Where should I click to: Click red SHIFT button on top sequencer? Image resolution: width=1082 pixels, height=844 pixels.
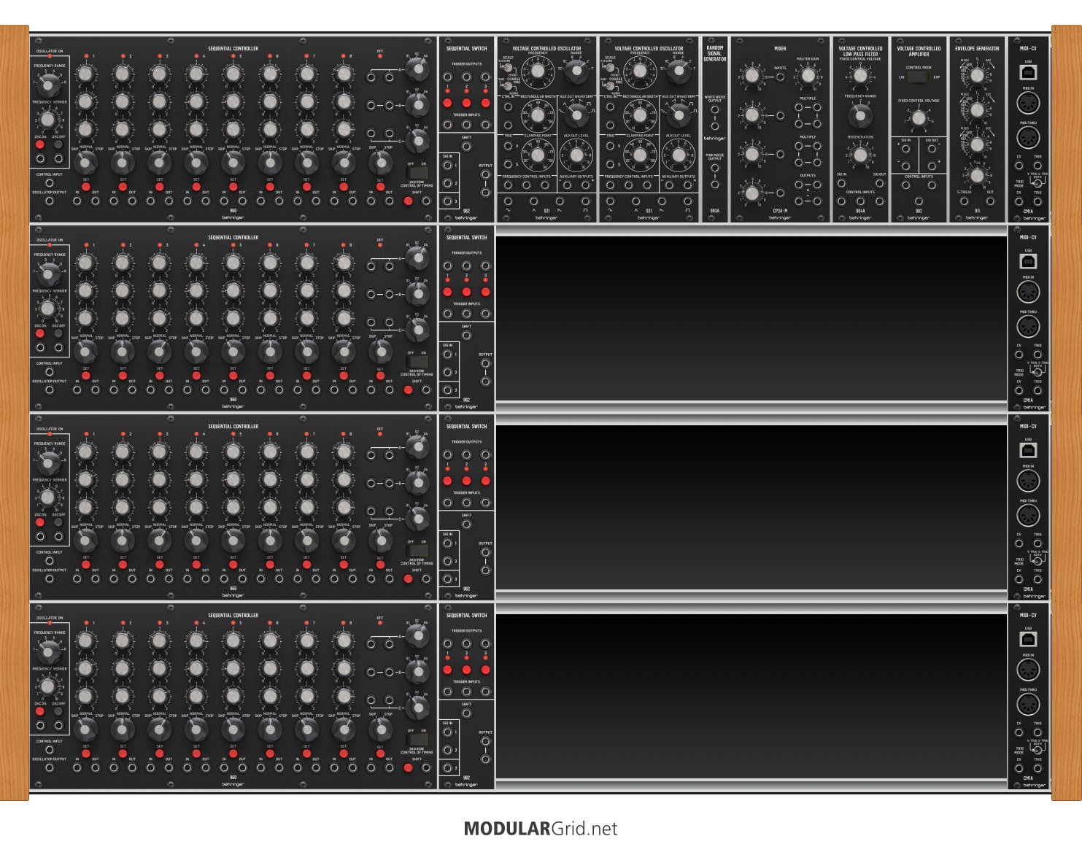click(x=408, y=201)
